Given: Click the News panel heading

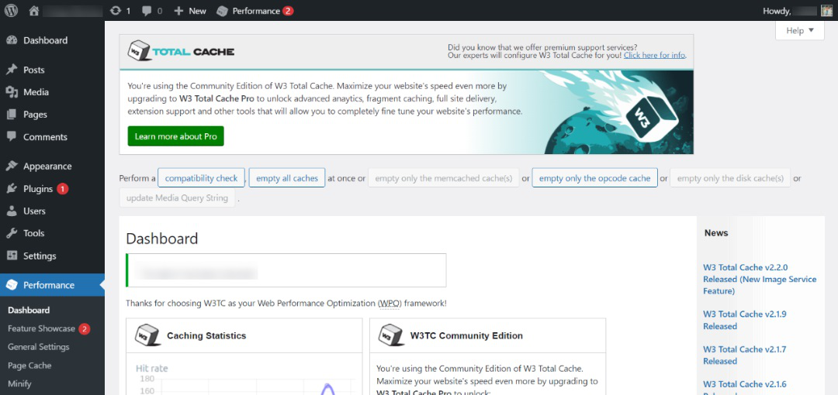Looking at the screenshot, I should pyautogui.click(x=716, y=232).
